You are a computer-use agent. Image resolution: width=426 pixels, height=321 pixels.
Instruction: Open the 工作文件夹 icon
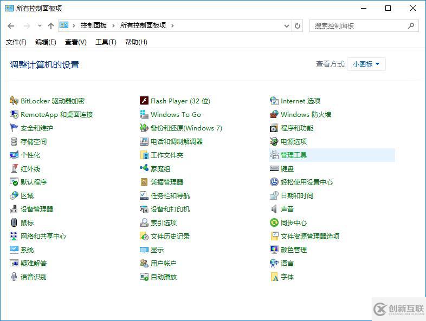144,155
